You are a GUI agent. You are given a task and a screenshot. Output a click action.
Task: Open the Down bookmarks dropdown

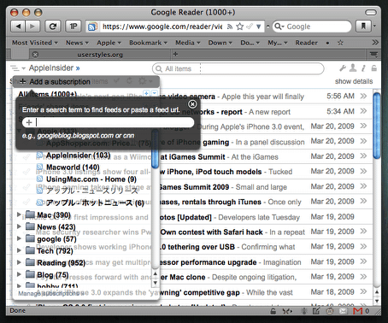pyautogui.click(x=220, y=43)
